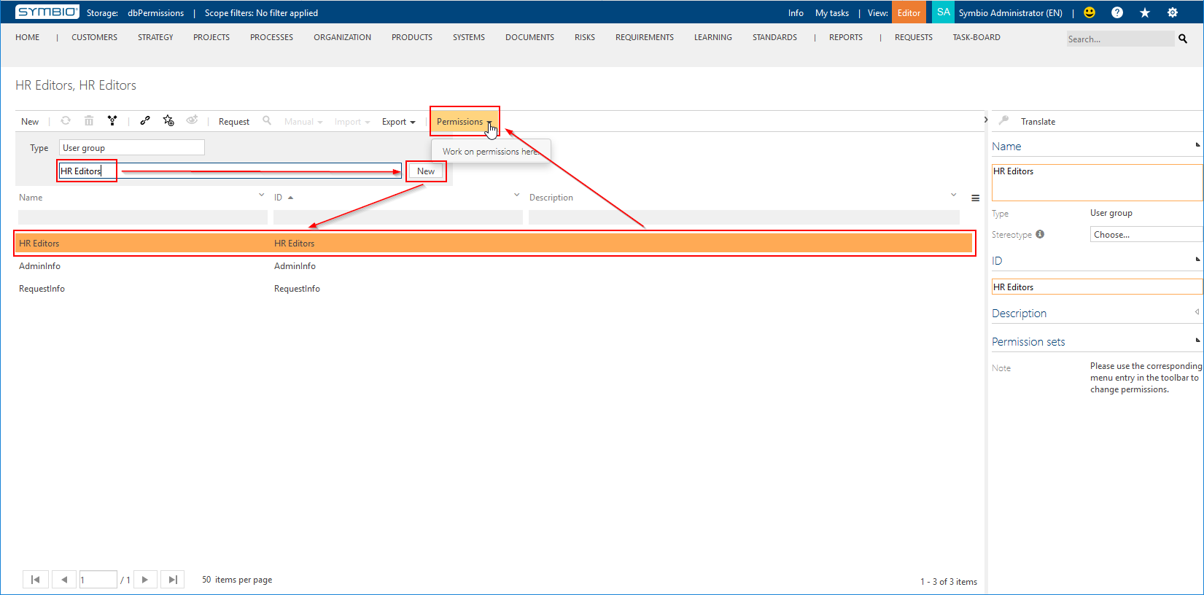Image resolution: width=1204 pixels, height=595 pixels.
Task: Open the help question mark icon
Action: point(1117,12)
